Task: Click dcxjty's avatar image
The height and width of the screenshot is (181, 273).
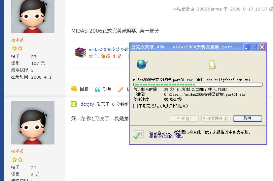Action: 33,123
